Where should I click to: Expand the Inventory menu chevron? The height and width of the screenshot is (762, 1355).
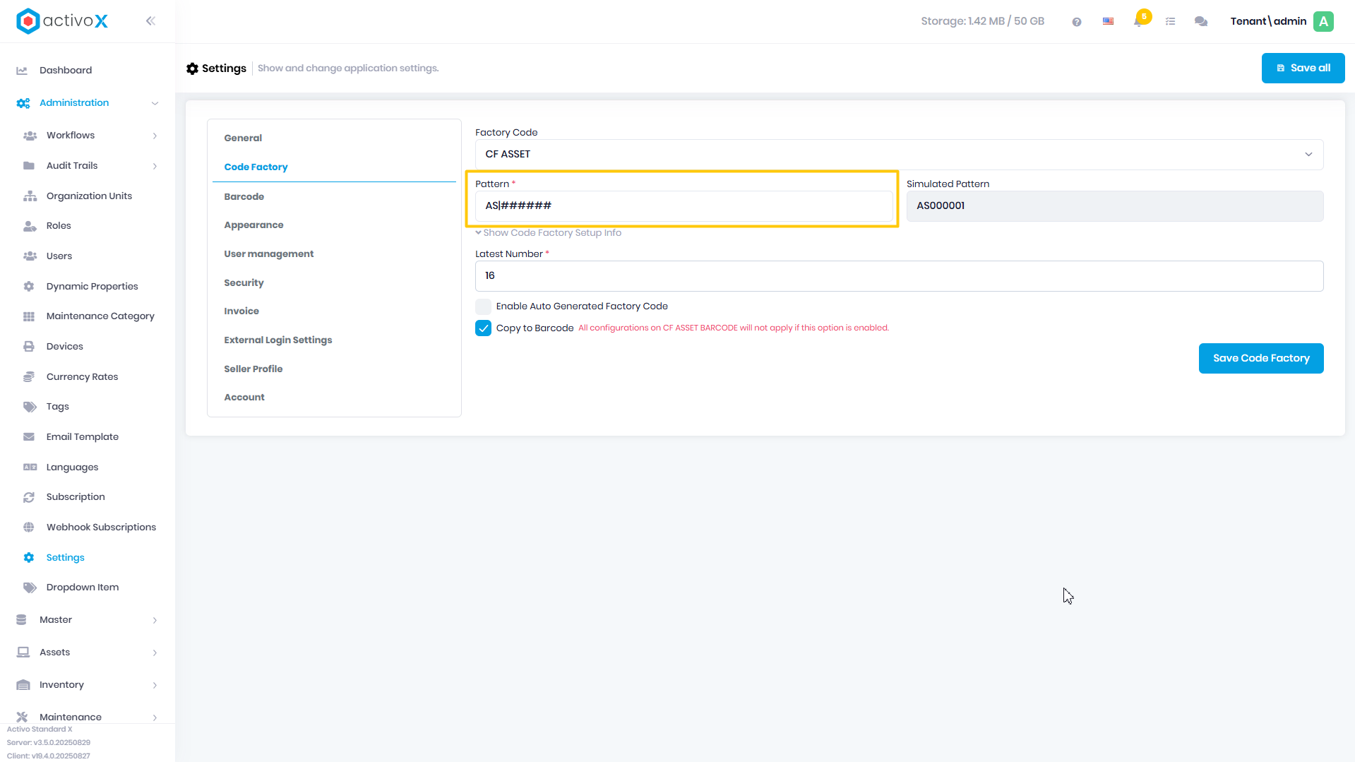155,685
